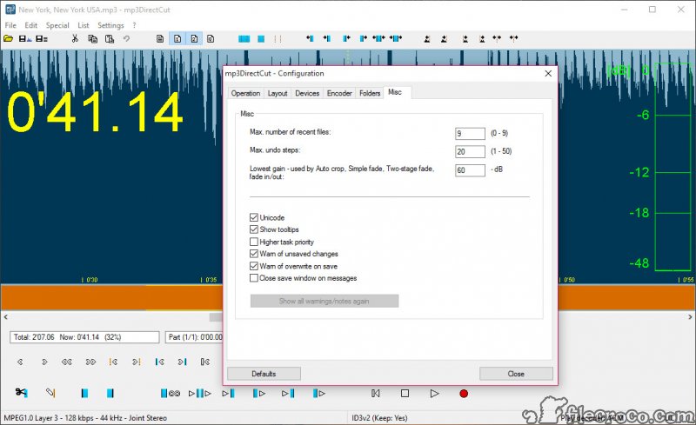Screen dimensions: 696x425
Task: Click the 0'50 timeline marker
Action: [567, 280]
